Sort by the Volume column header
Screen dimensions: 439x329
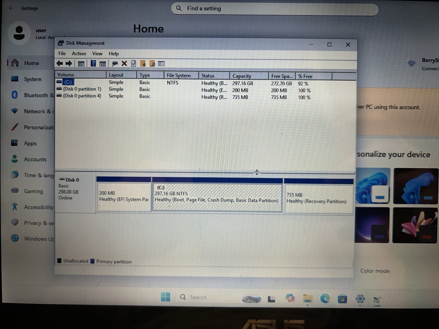pos(81,75)
